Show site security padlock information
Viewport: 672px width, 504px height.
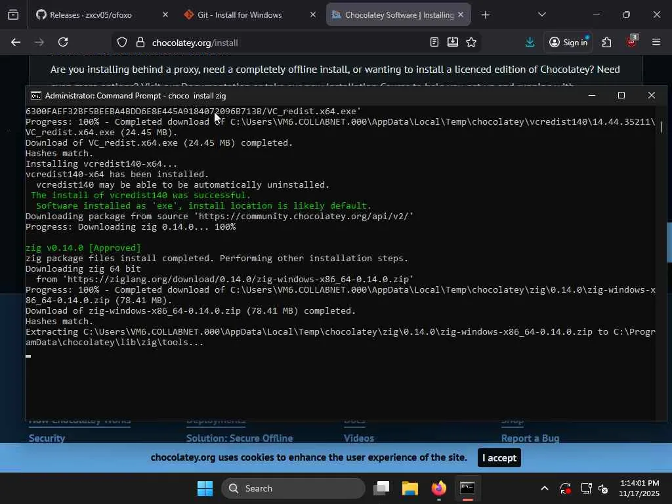coord(140,43)
